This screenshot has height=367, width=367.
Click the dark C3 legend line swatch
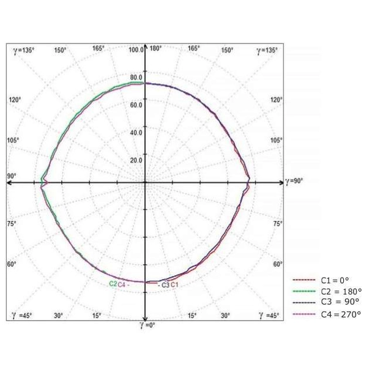305,302
